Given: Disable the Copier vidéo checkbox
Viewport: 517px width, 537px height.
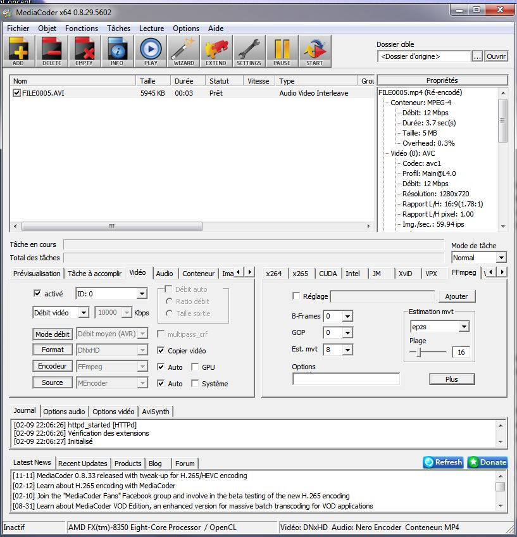Looking at the screenshot, I should 161,351.
